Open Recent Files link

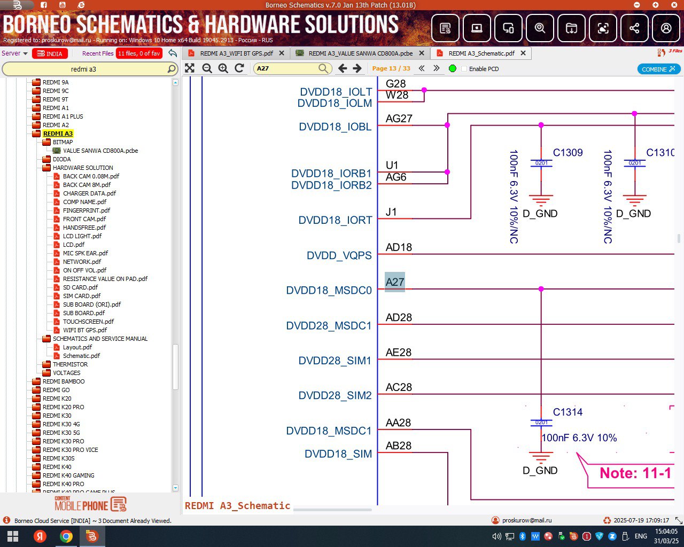(98, 53)
